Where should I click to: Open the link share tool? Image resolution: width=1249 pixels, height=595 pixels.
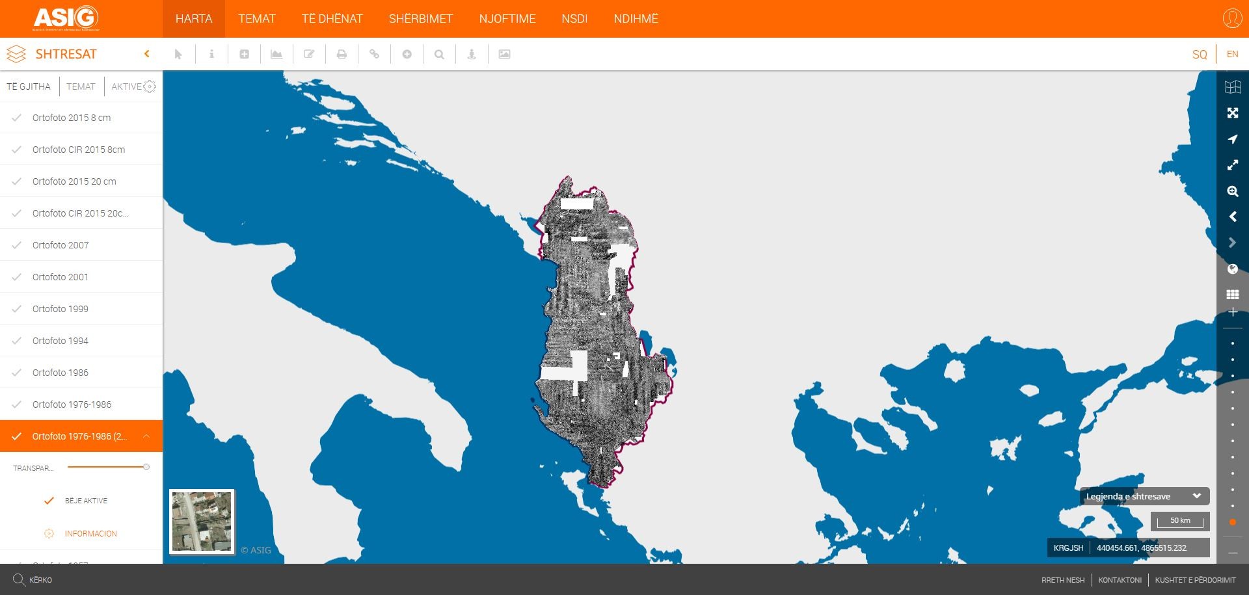click(x=374, y=55)
